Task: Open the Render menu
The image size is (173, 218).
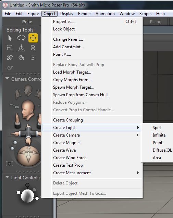Action: [84, 14]
